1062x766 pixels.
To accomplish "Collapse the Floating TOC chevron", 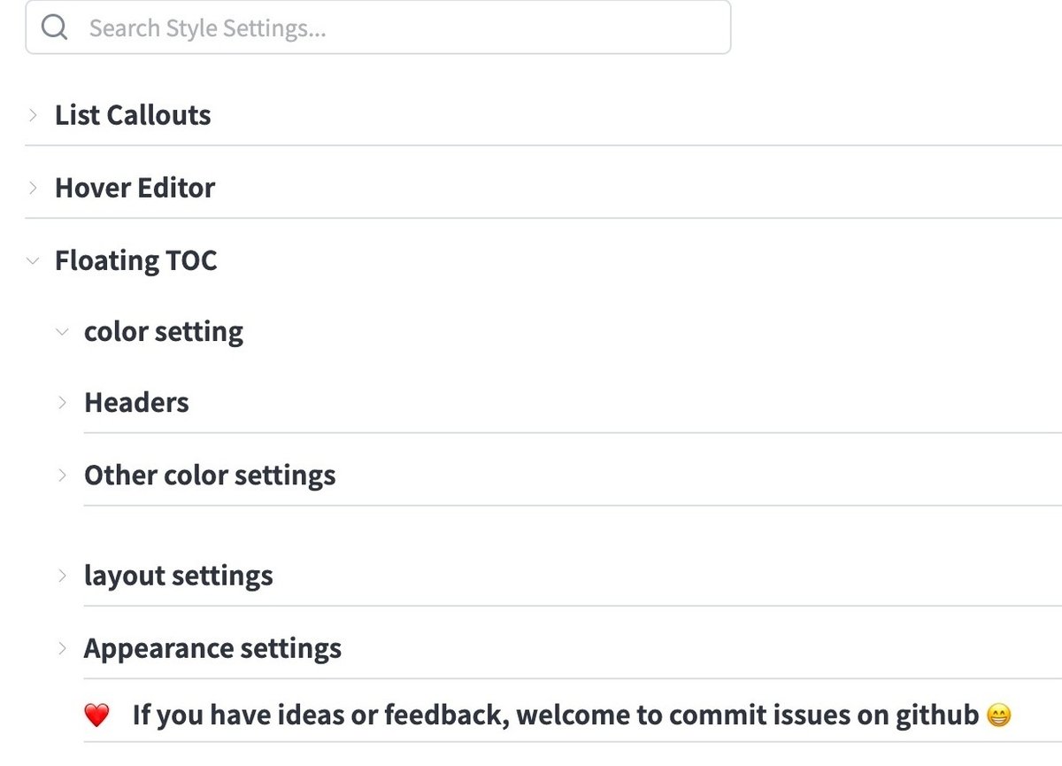I will (x=33, y=260).
